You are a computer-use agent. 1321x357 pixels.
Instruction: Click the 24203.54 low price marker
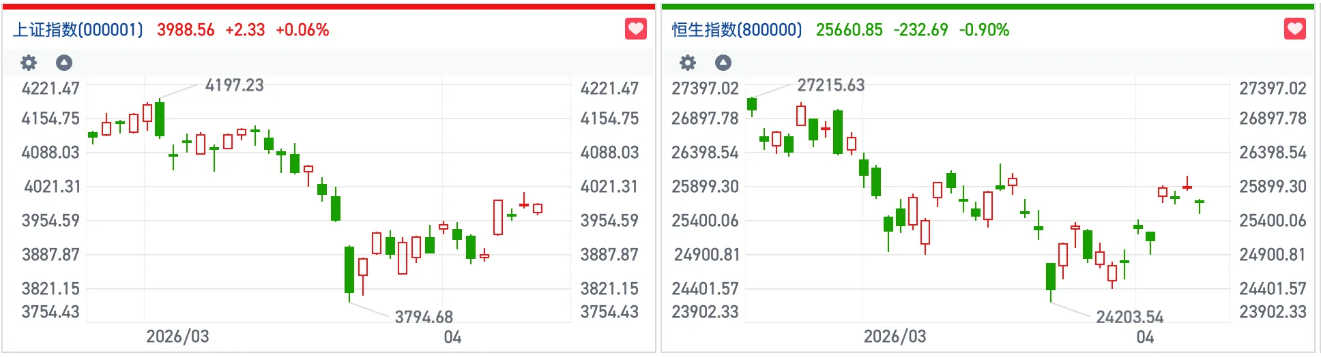pos(1129,317)
